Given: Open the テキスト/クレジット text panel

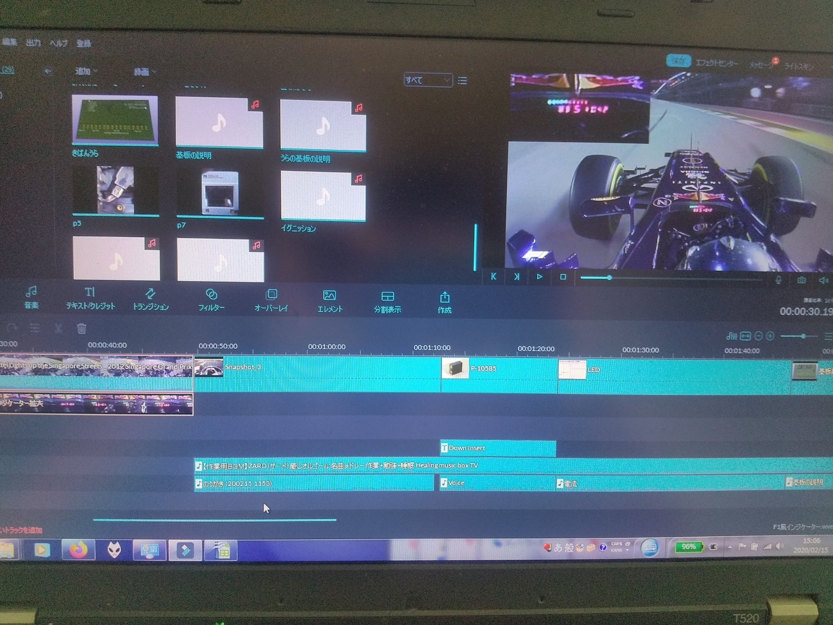Looking at the screenshot, I should pos(90,298).
